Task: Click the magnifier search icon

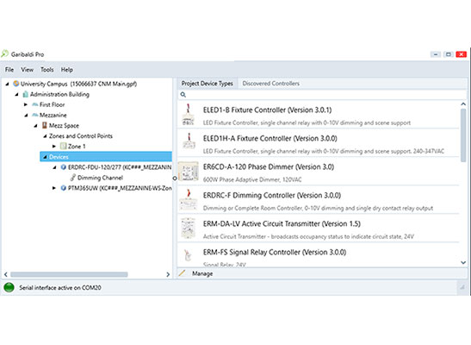Action: [183, 95]
